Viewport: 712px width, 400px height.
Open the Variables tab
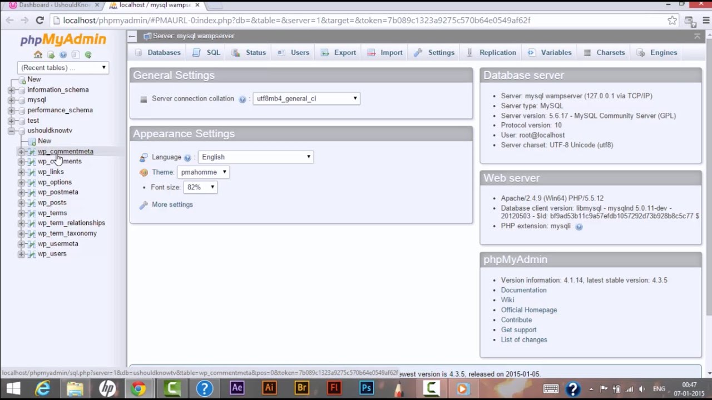tap(550, 53)
